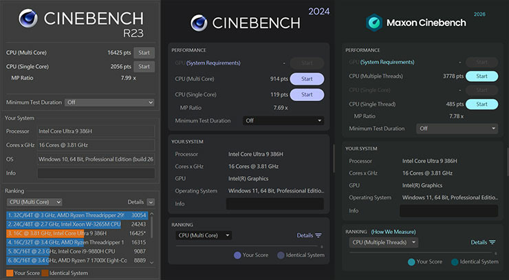Image resolution: width=509 pixels, height=280 pixels.
Task: Click the R23 ranking list scrollbar
Action: [x=151, y=228]
